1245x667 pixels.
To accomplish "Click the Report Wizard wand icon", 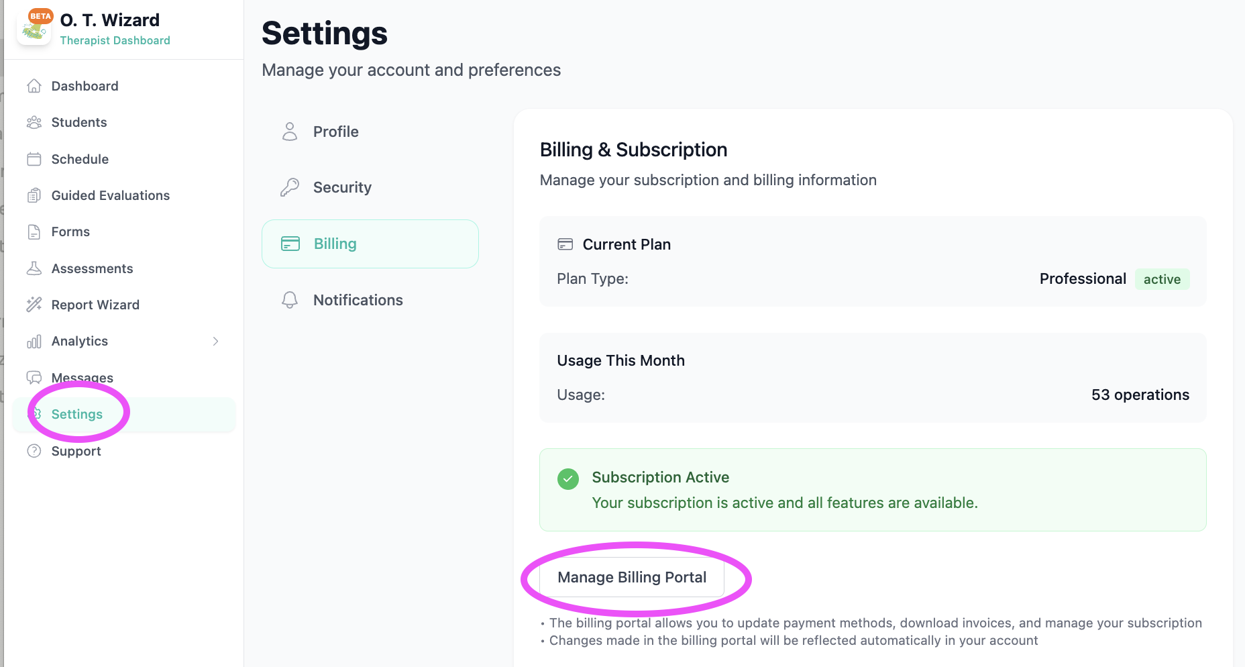I will (34, 305).
